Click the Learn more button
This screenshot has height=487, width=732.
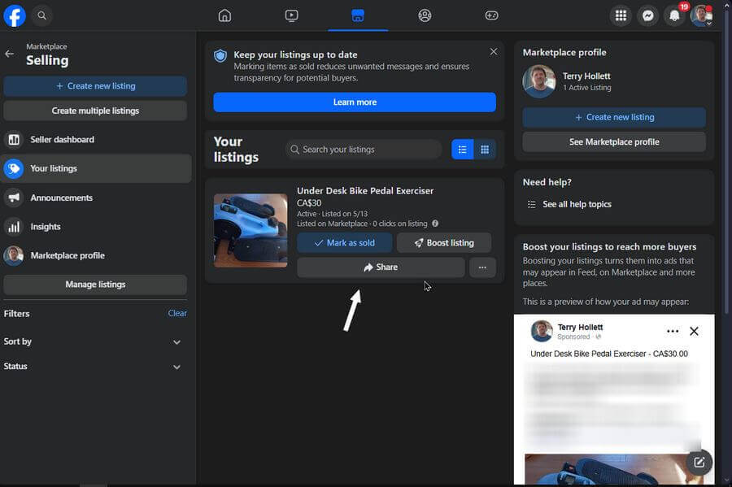click(x=355, y=102)
